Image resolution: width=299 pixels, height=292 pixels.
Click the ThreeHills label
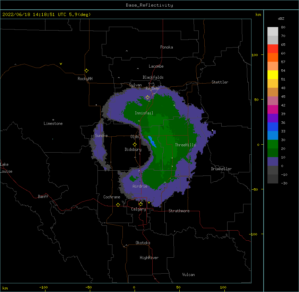coord(185,145)
